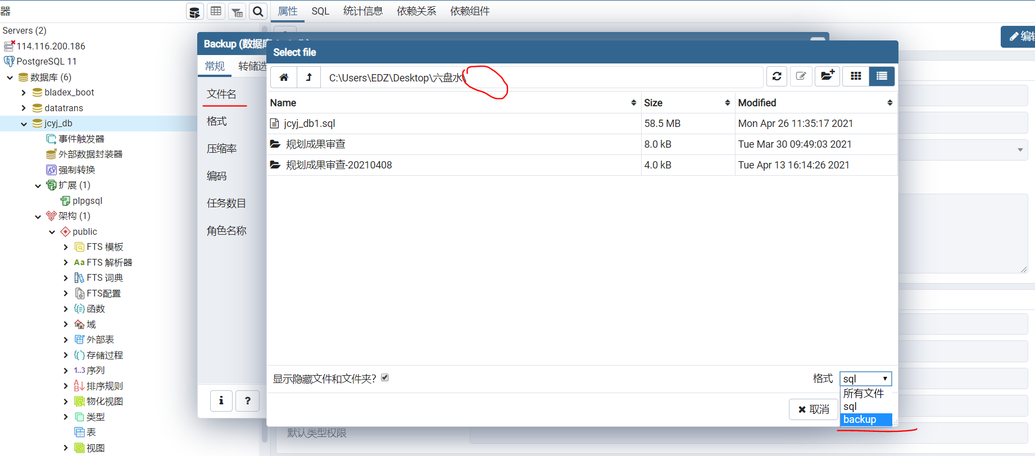The image size is (1035, 456).
Task: Choose 所有文件 from format list
Action: pos(866,393)
